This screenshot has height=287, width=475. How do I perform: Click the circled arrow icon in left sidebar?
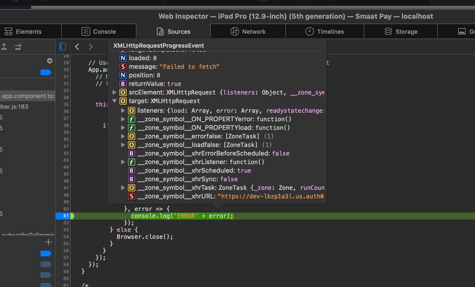(50, 61)
